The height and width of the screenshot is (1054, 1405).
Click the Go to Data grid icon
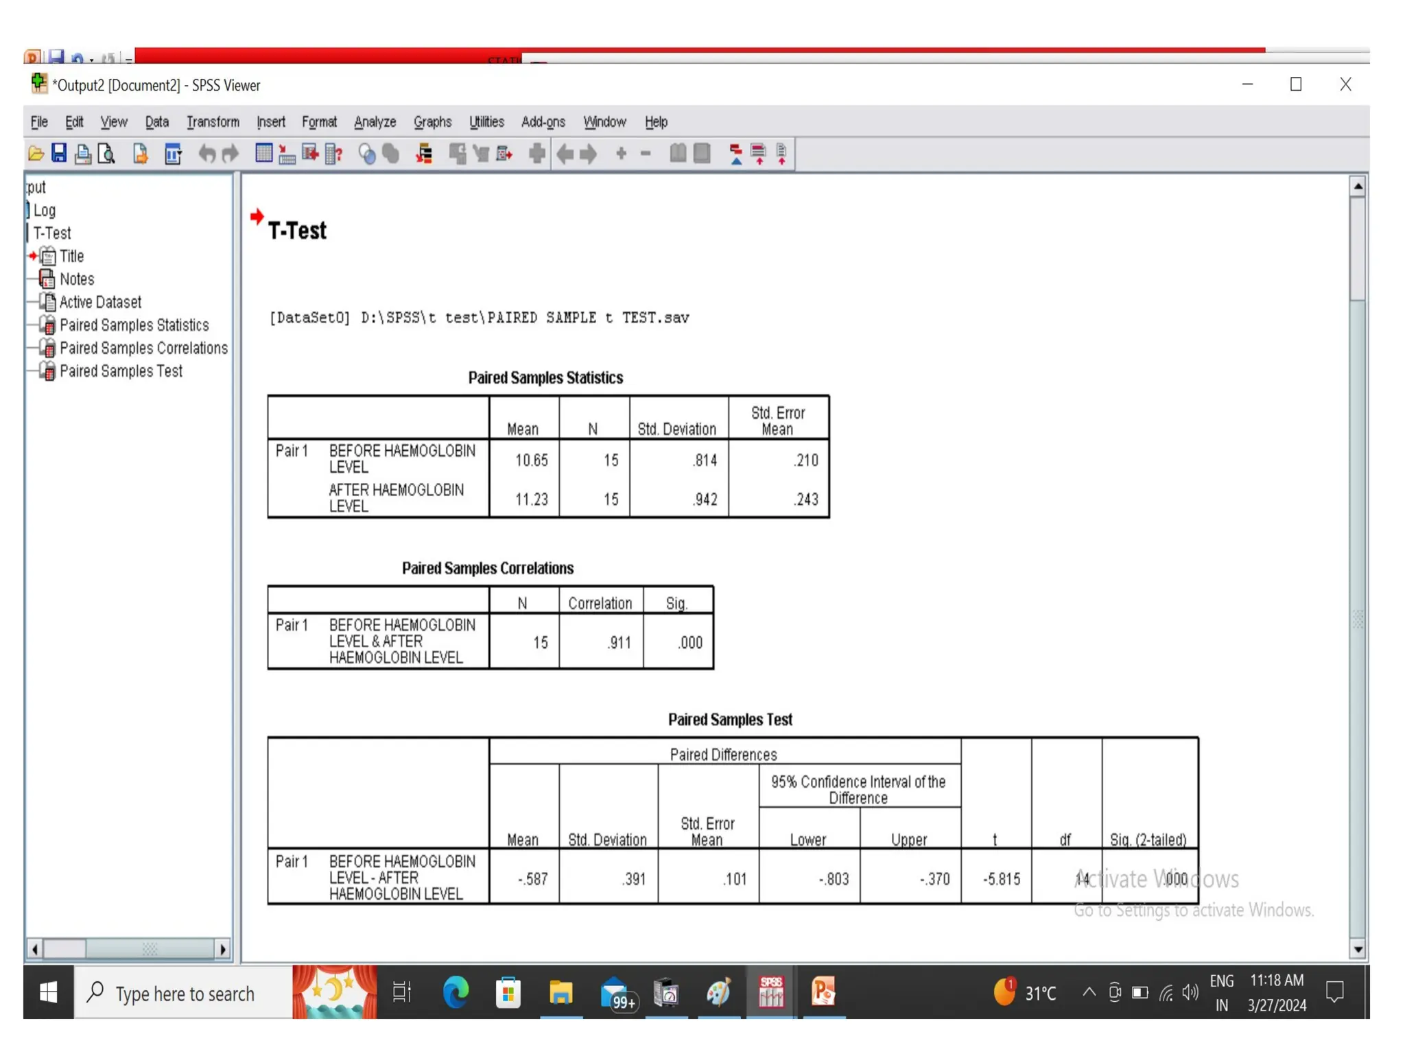click(263, 154)
